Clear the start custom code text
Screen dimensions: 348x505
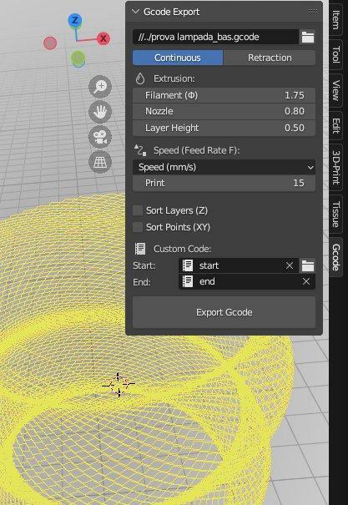click(x=290, y=265)
